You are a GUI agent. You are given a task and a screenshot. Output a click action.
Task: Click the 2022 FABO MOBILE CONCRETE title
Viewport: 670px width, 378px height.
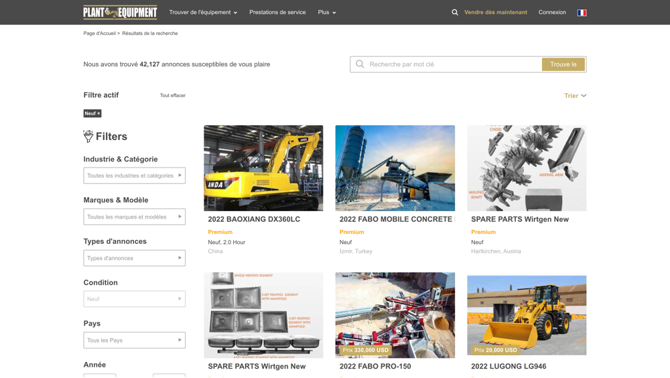pos(396,219)
